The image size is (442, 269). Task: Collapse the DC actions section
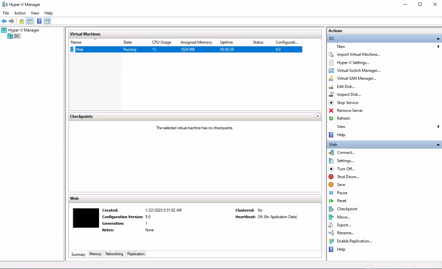438,39
